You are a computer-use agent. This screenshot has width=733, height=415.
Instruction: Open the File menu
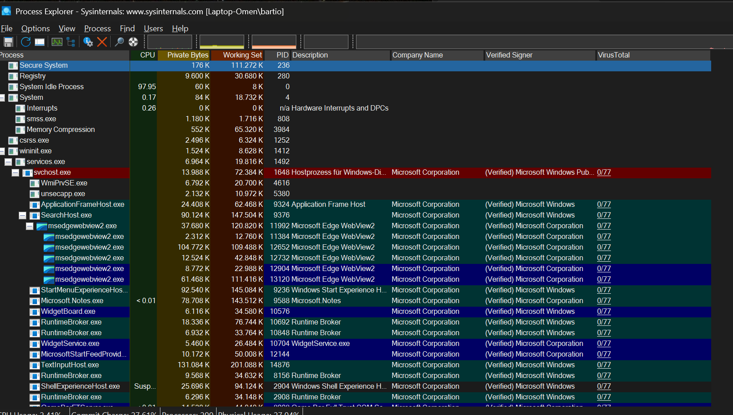(7, 29)
